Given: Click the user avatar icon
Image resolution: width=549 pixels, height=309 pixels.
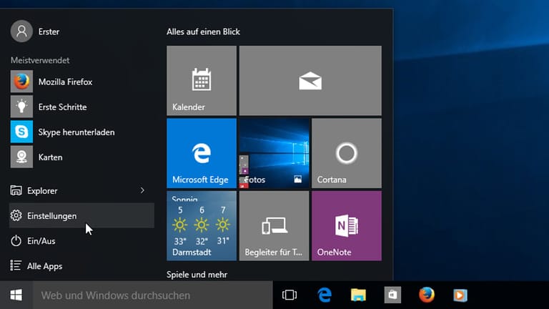Looking at the screenshot, I should (x=21, y=31).
